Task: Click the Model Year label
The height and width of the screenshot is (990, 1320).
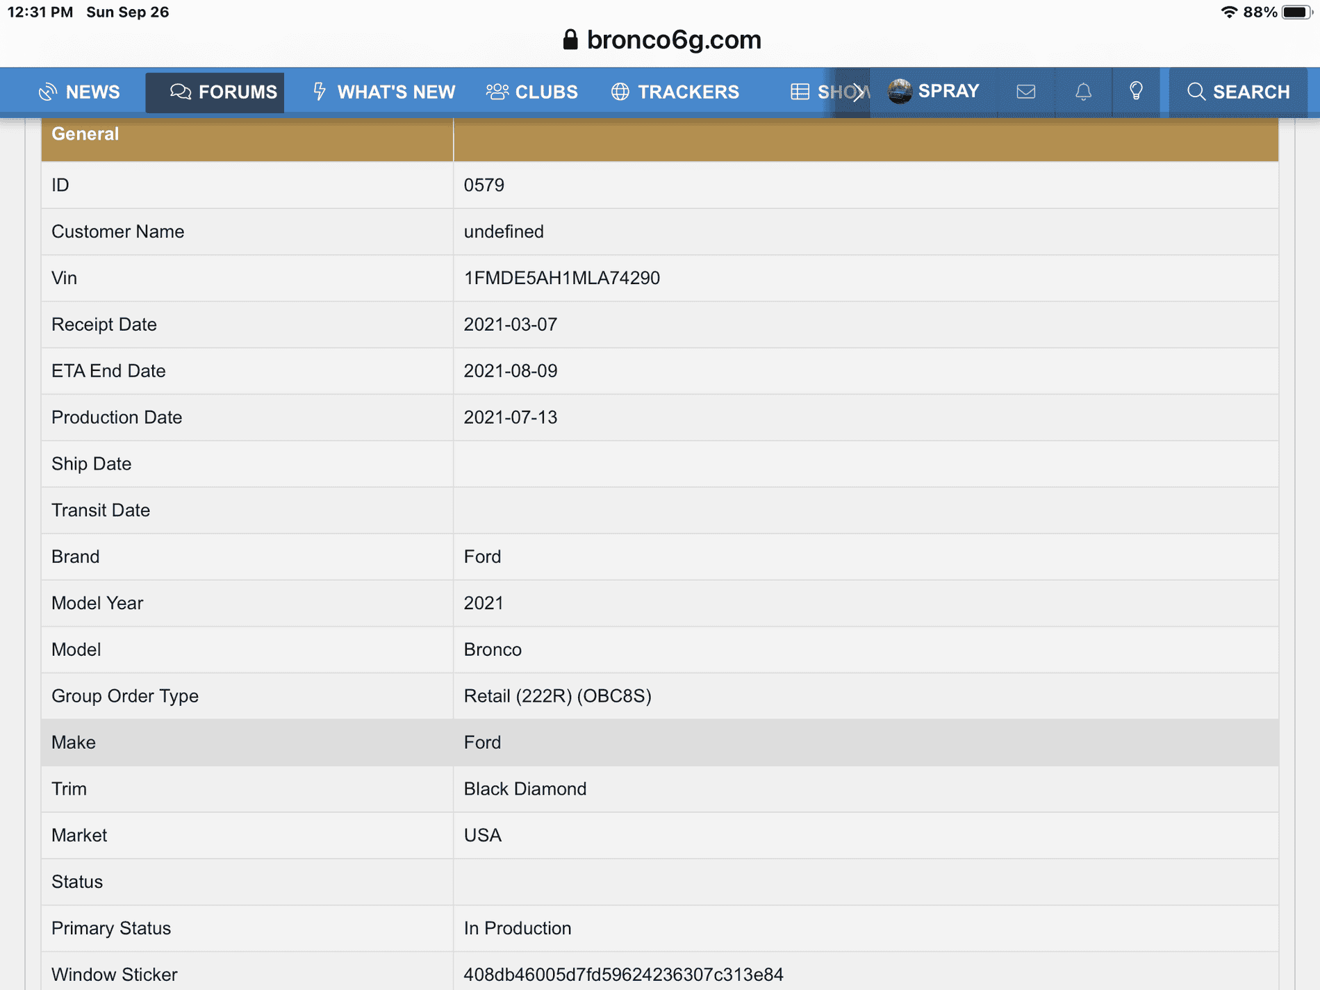Action: (x=97, y=603)
